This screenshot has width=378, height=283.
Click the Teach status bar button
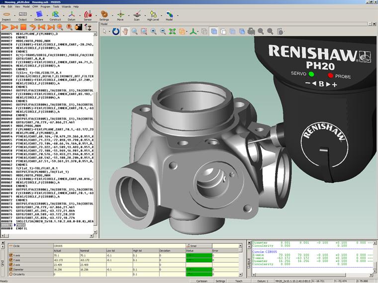[x=239, y=281]
